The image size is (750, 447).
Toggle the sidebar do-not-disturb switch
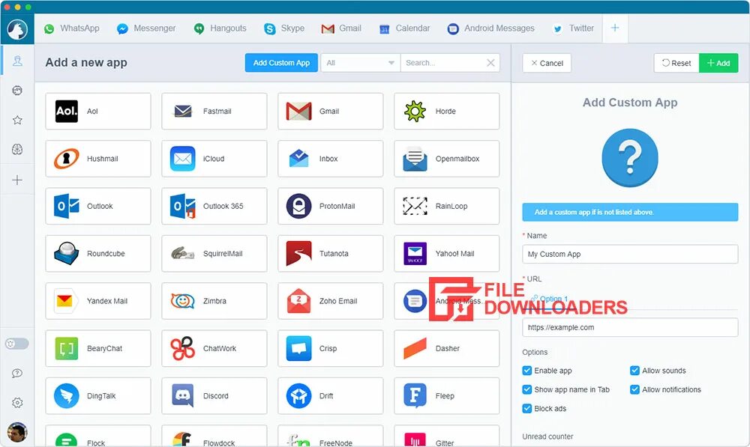pos(16,344)
